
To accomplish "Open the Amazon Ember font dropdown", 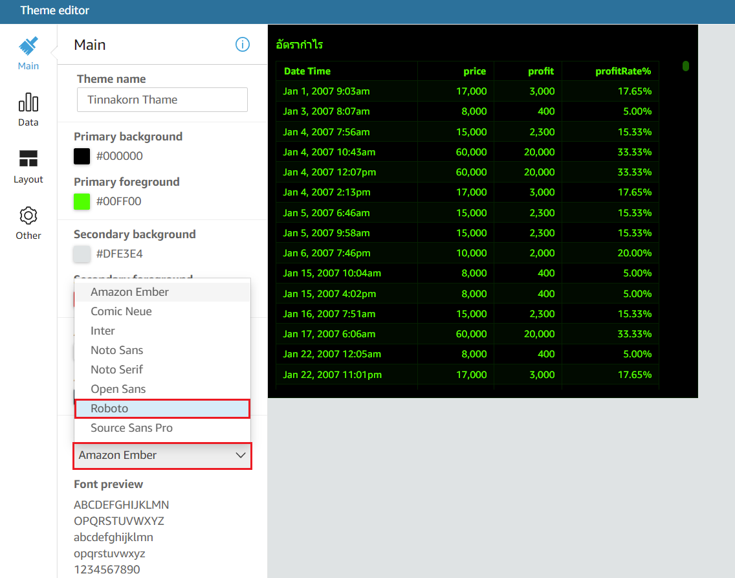I will pyautogui.click(x=162, y=456).
